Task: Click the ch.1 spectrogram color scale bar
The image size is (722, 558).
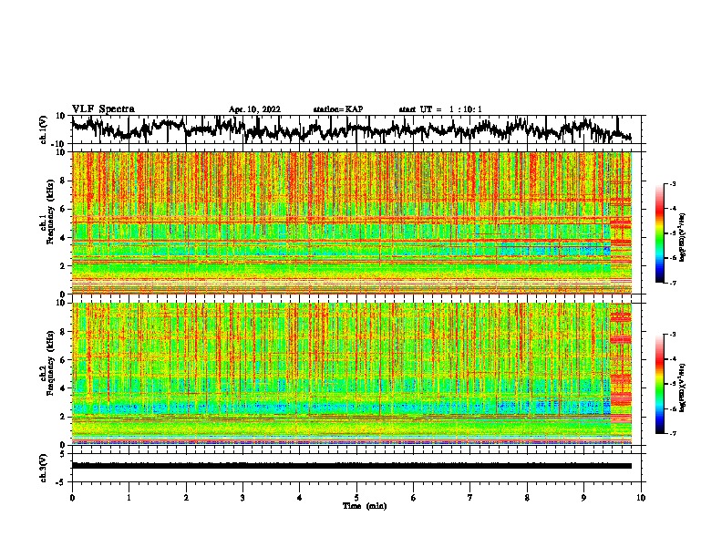Action: pos(660,233)
